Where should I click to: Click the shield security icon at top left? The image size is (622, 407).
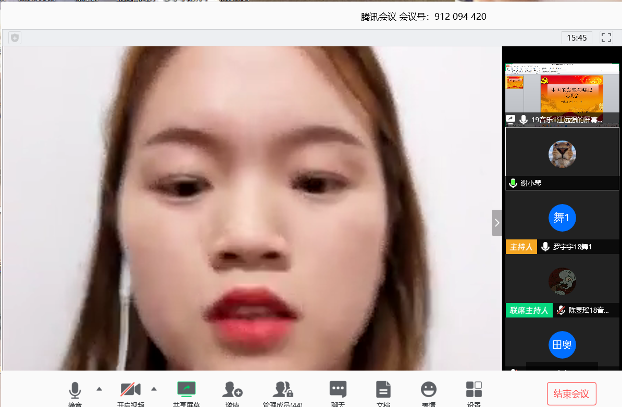tap(15, 37)
